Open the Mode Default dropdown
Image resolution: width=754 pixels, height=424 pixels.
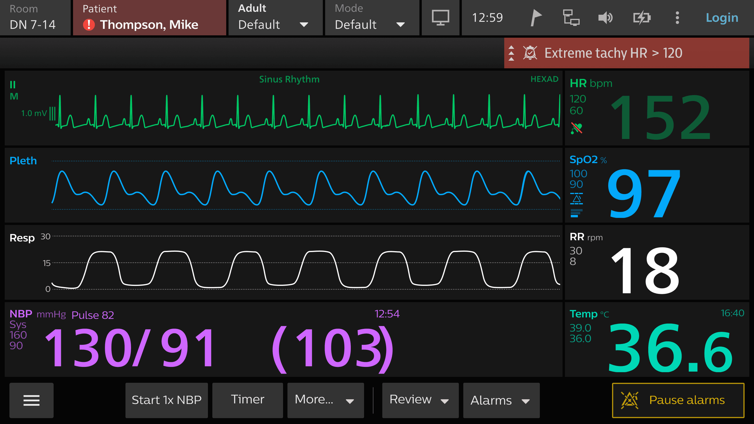(372, 18)
